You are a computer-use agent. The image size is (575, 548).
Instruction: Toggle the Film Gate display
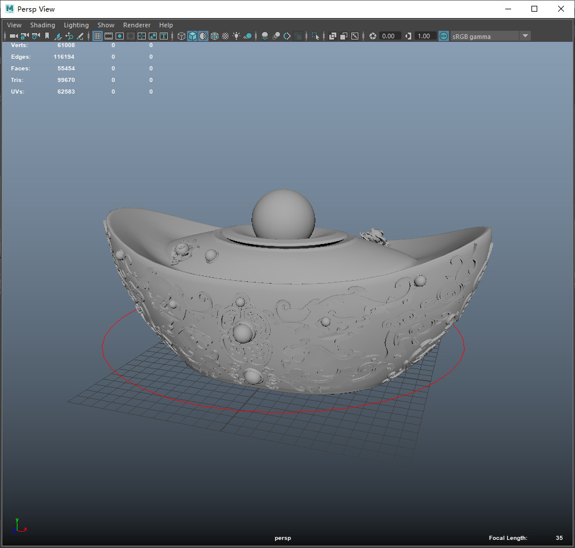pos(109,36)
